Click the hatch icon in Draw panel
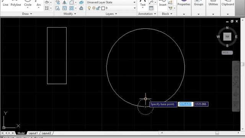The width and height of the screenshot is (245, 138). pyautogui.click(x=47, y=8)
